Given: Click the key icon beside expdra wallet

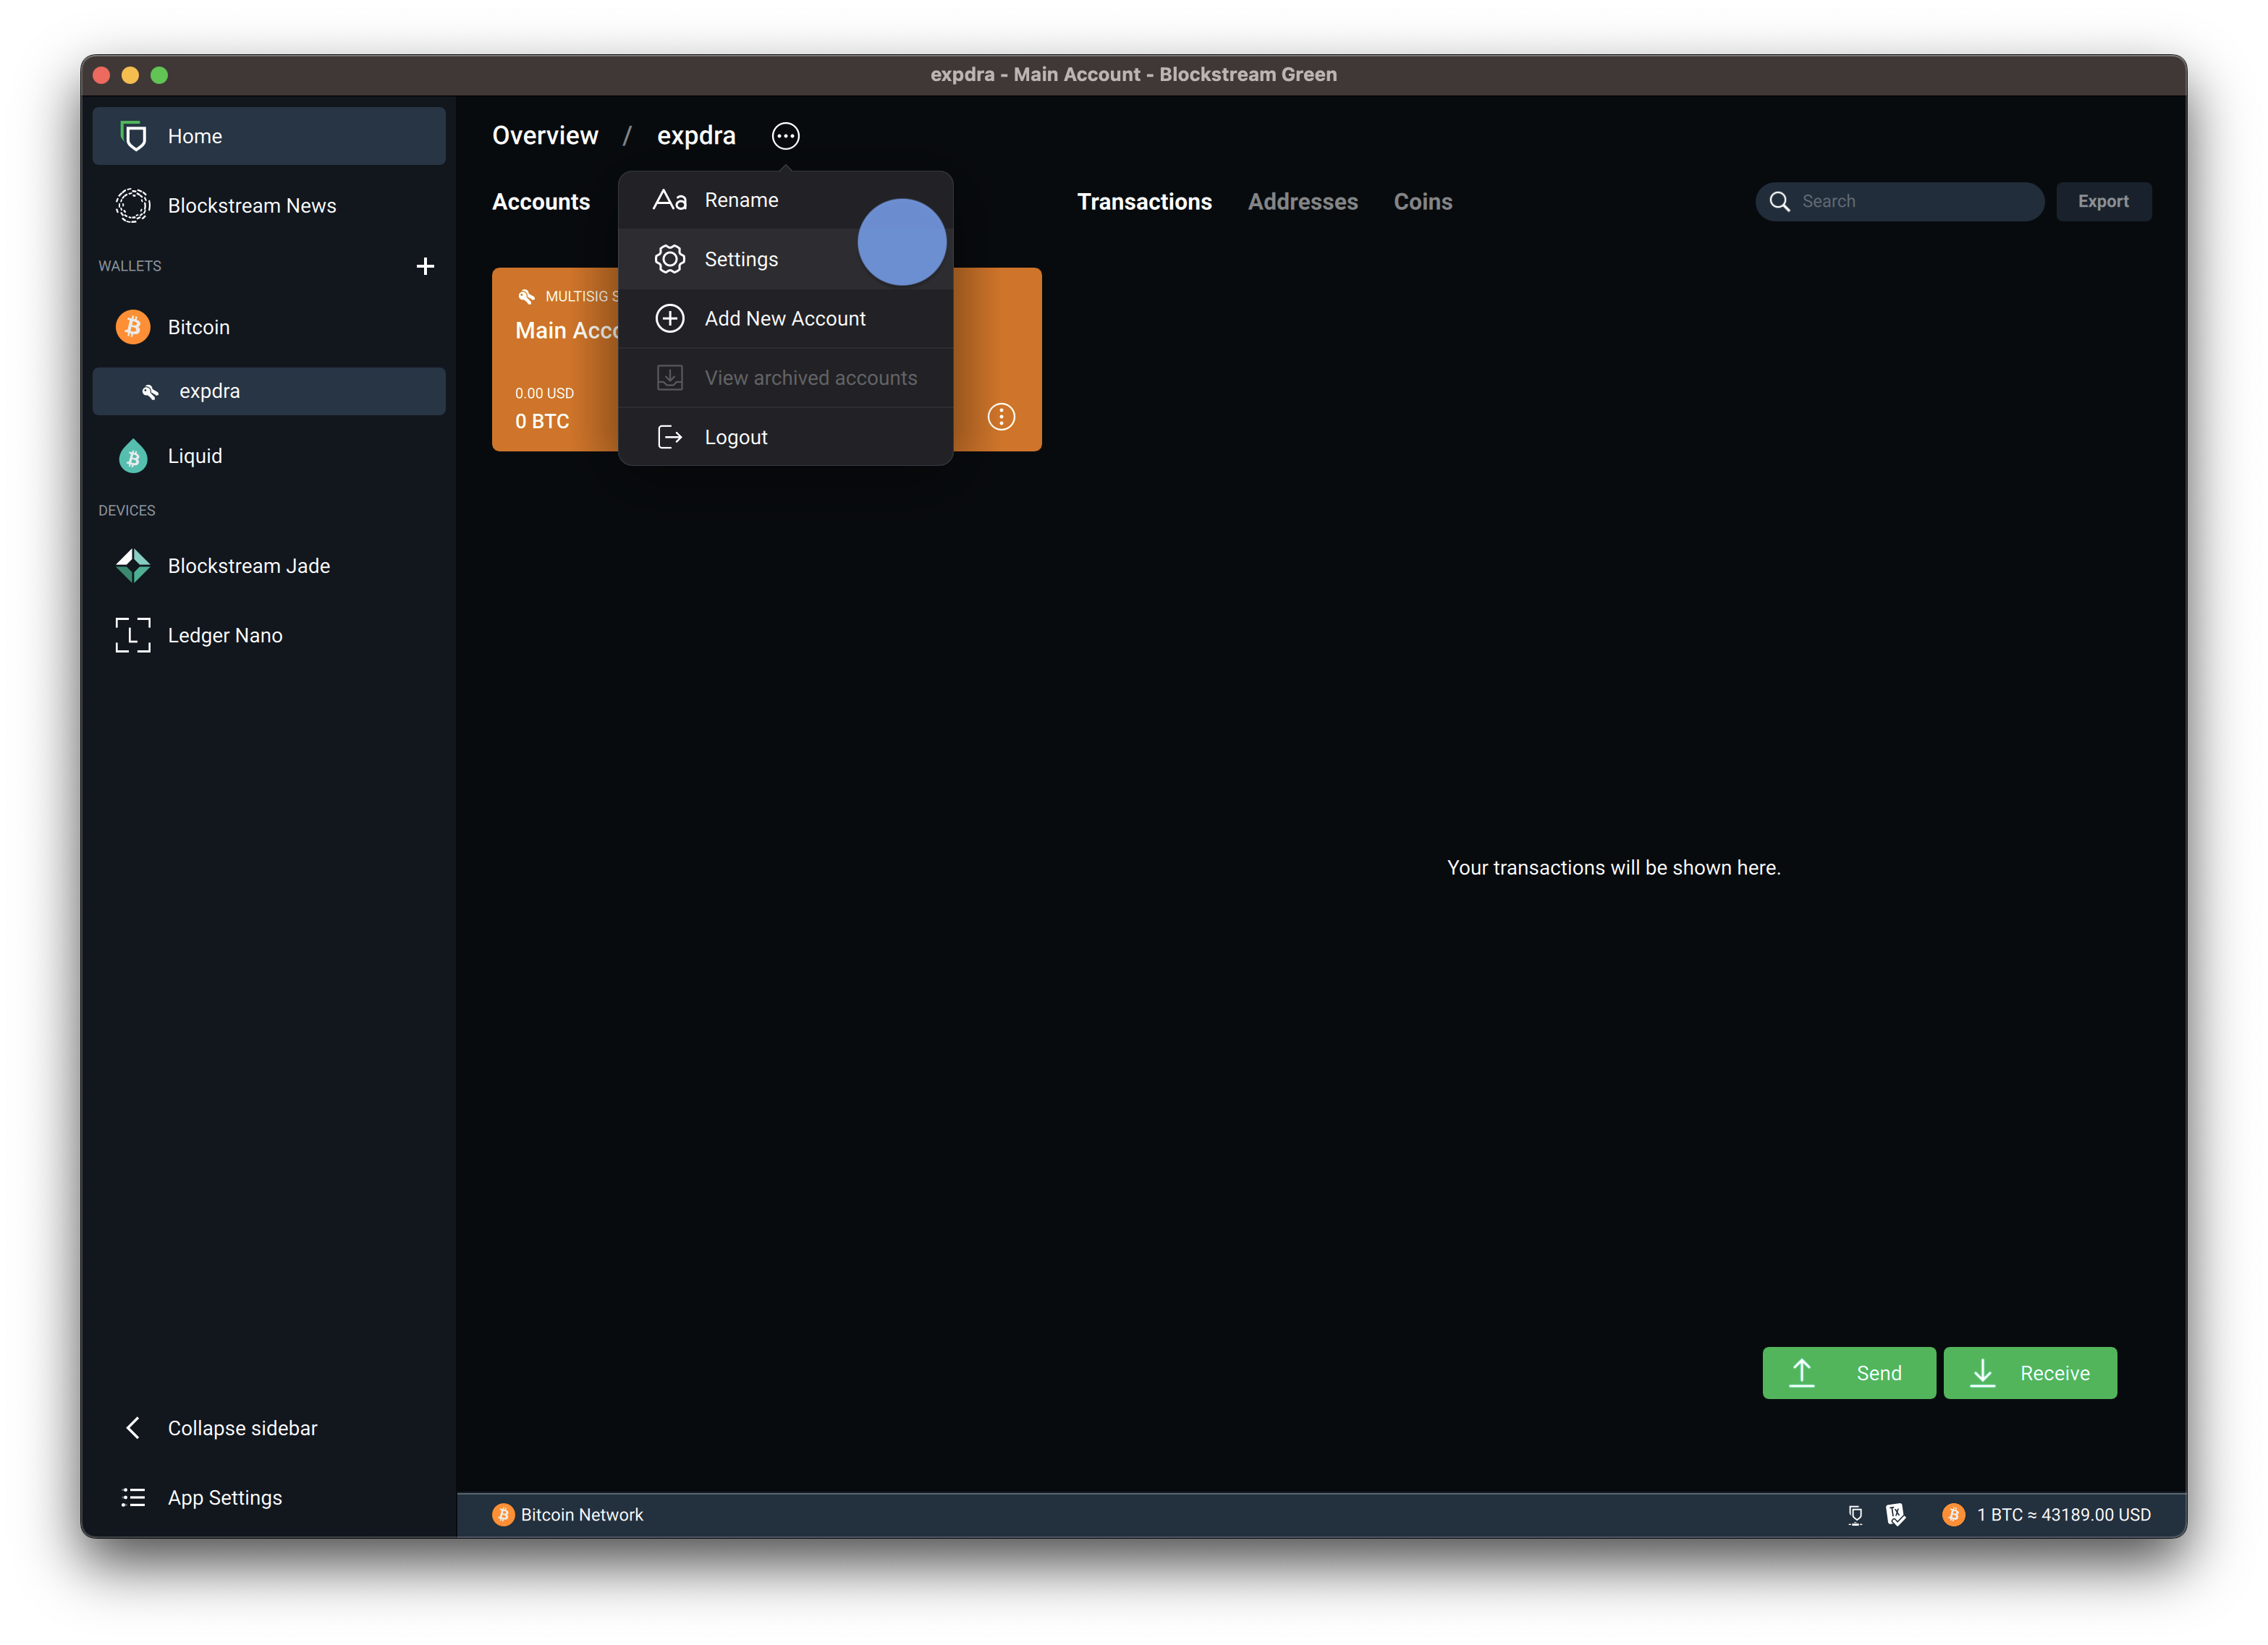Looking at the screenshot, I should pos(150,392).
